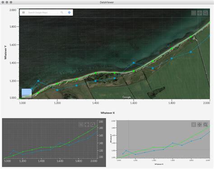This screenshot has height=169, width=214.
Task: Open the Google Maps hamburger menu
Action: [x=23, y=13]
